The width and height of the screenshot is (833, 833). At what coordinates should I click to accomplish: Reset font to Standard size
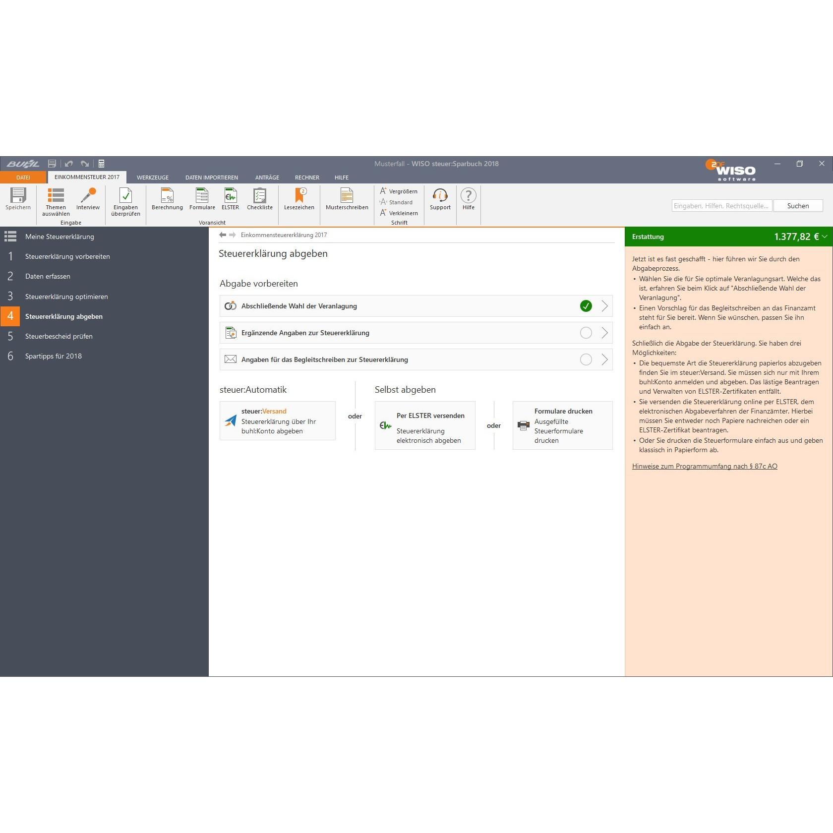(x=396, y=202)
